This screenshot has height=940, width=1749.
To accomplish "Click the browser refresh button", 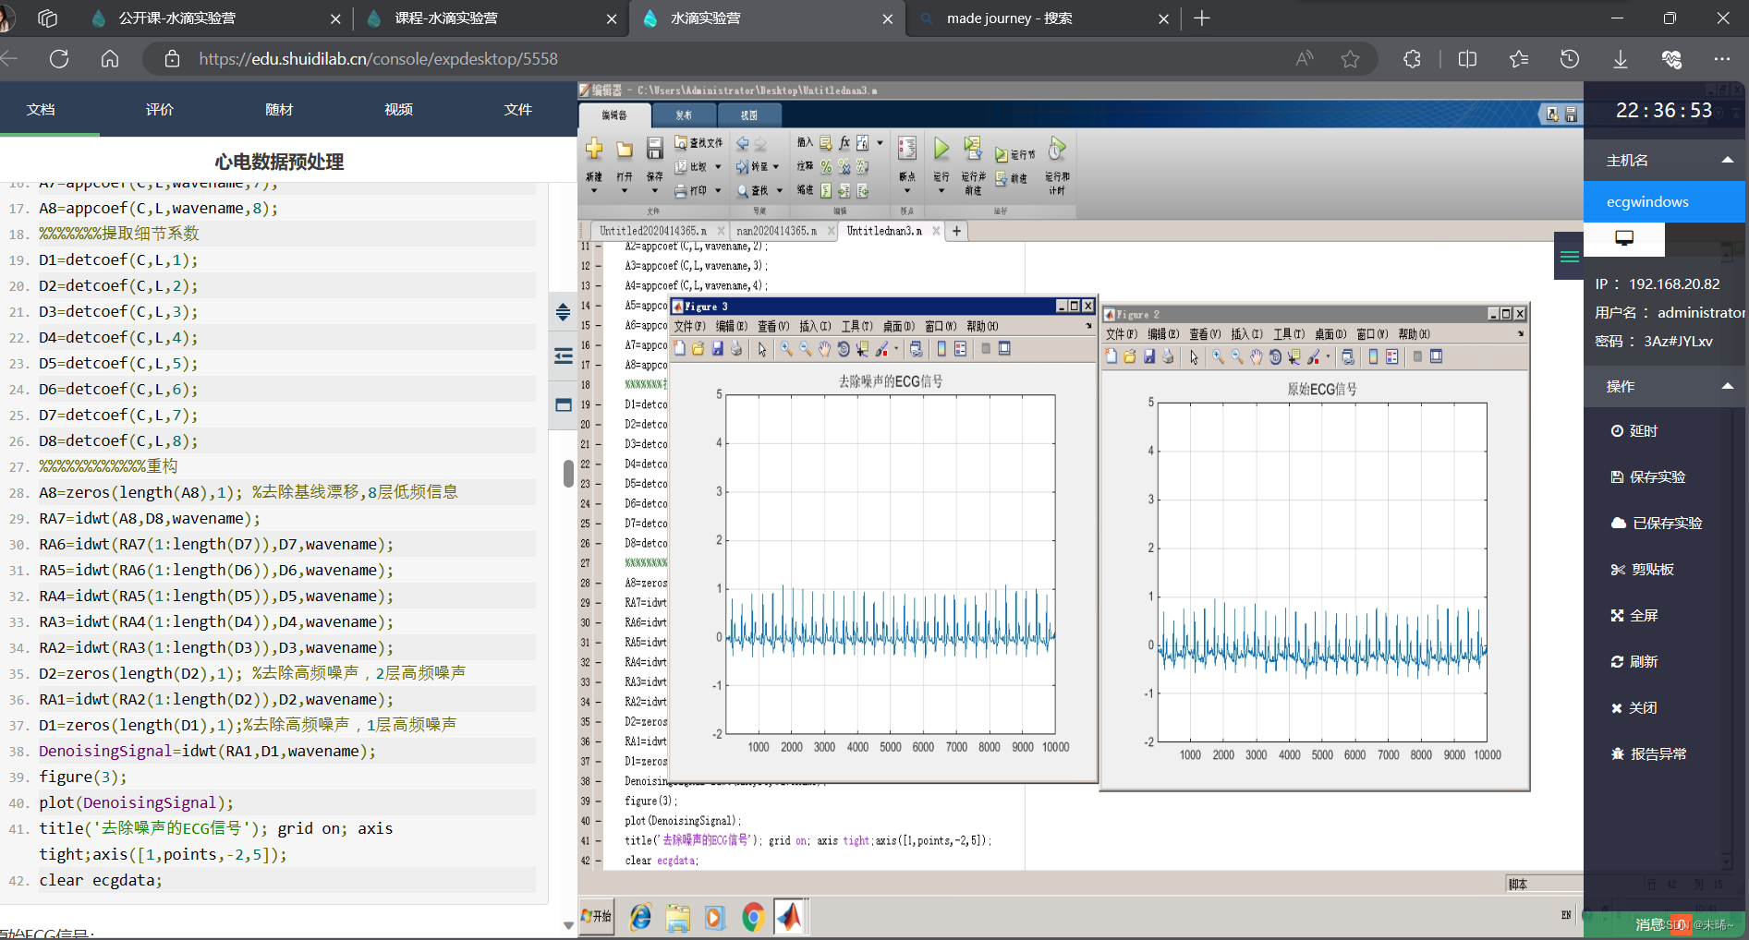I will 59,59.
